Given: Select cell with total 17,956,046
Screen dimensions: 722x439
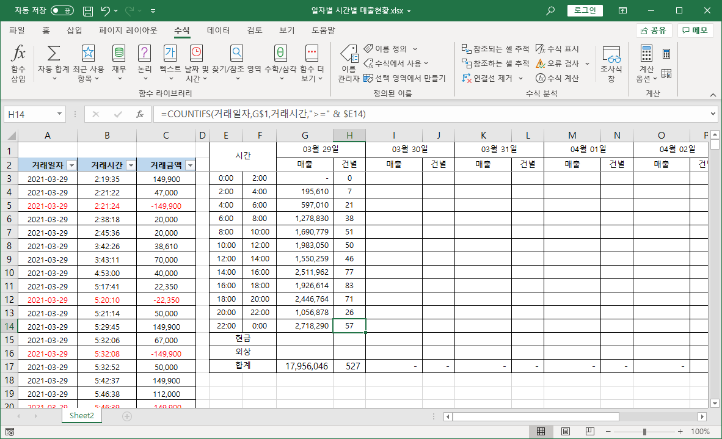Looking at the screenshot, I should [305, 366].
